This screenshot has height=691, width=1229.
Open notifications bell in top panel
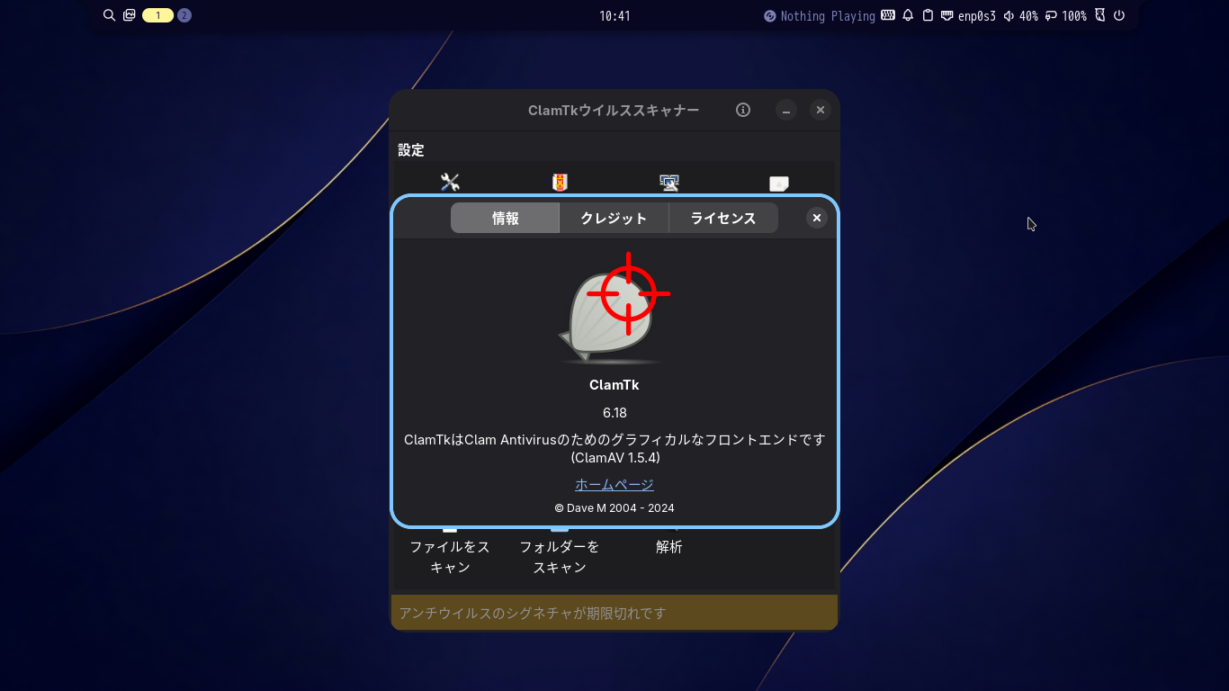(x=908, y=15)
